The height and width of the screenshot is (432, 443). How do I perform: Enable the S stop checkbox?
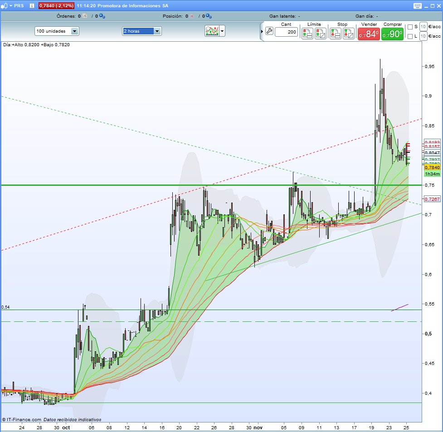coord(410,27)
